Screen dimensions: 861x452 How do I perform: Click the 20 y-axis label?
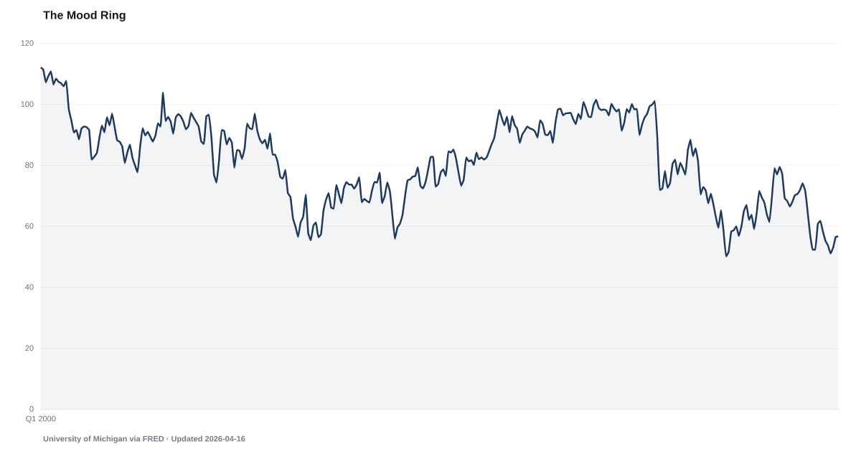tap(29, 349)
